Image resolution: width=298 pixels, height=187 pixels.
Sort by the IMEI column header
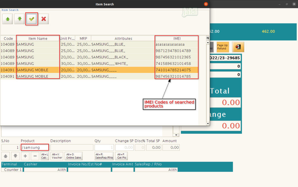tap(177, 39)
